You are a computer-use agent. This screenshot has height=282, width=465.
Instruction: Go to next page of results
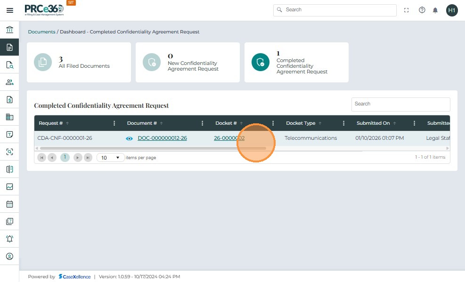coord(78,158)
